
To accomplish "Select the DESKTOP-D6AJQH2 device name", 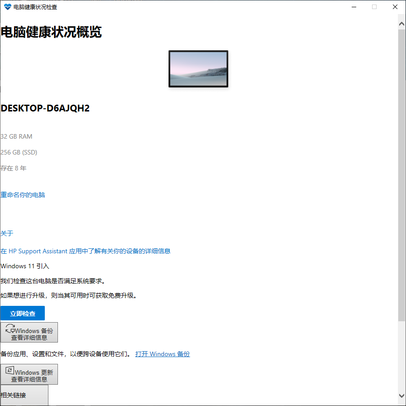I will [x=45, y=108].
